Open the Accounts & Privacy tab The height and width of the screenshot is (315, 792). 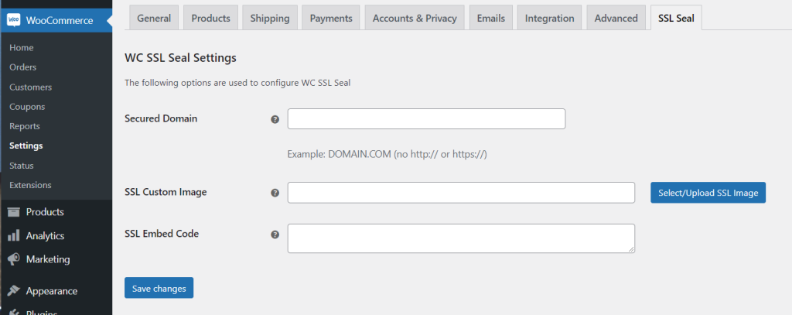(415, 19)
